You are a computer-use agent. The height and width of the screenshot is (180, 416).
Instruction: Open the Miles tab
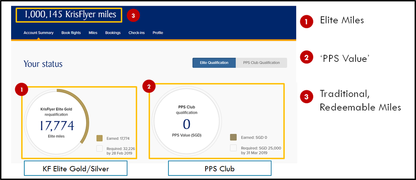[93, 33]
